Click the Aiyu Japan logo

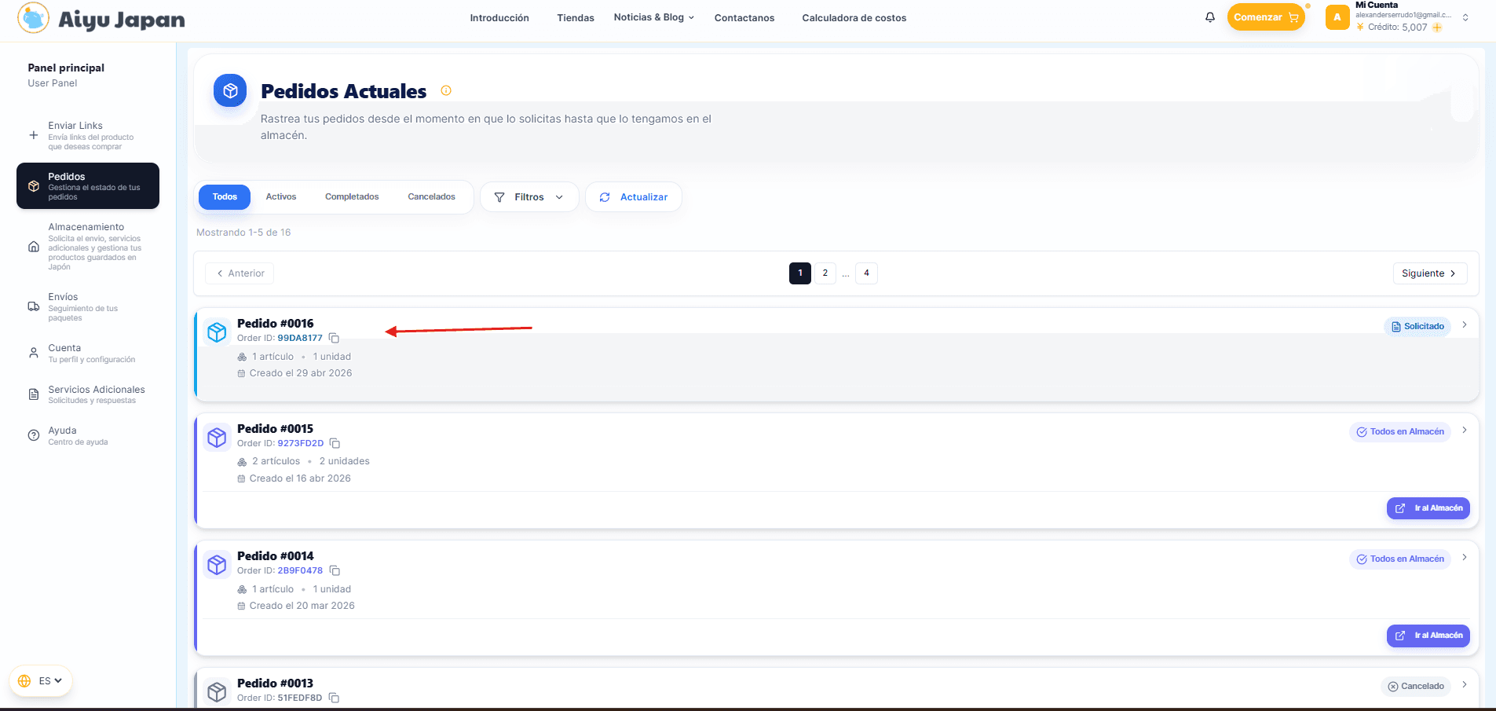point(101,19)
